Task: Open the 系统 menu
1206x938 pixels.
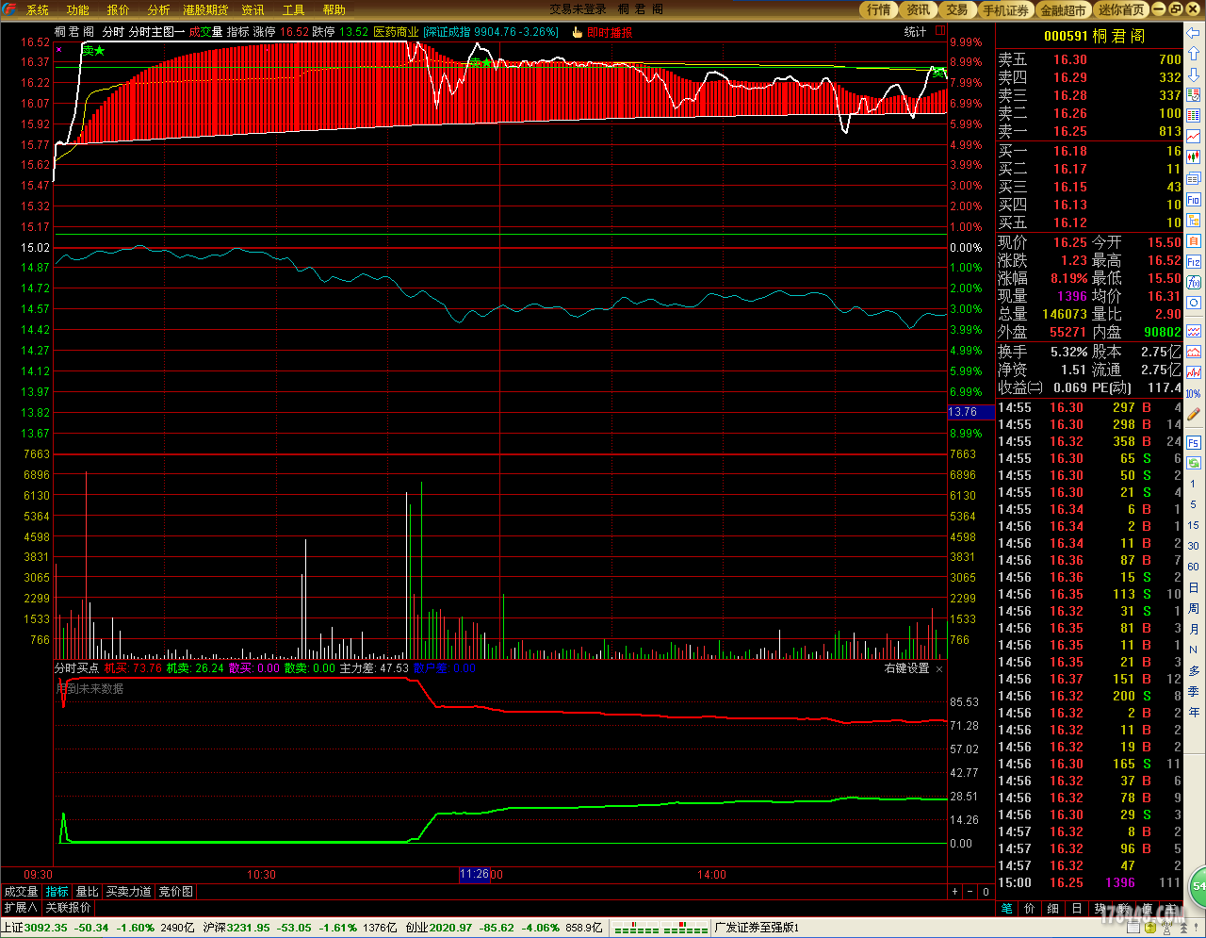Action: (x=38, y=9)
